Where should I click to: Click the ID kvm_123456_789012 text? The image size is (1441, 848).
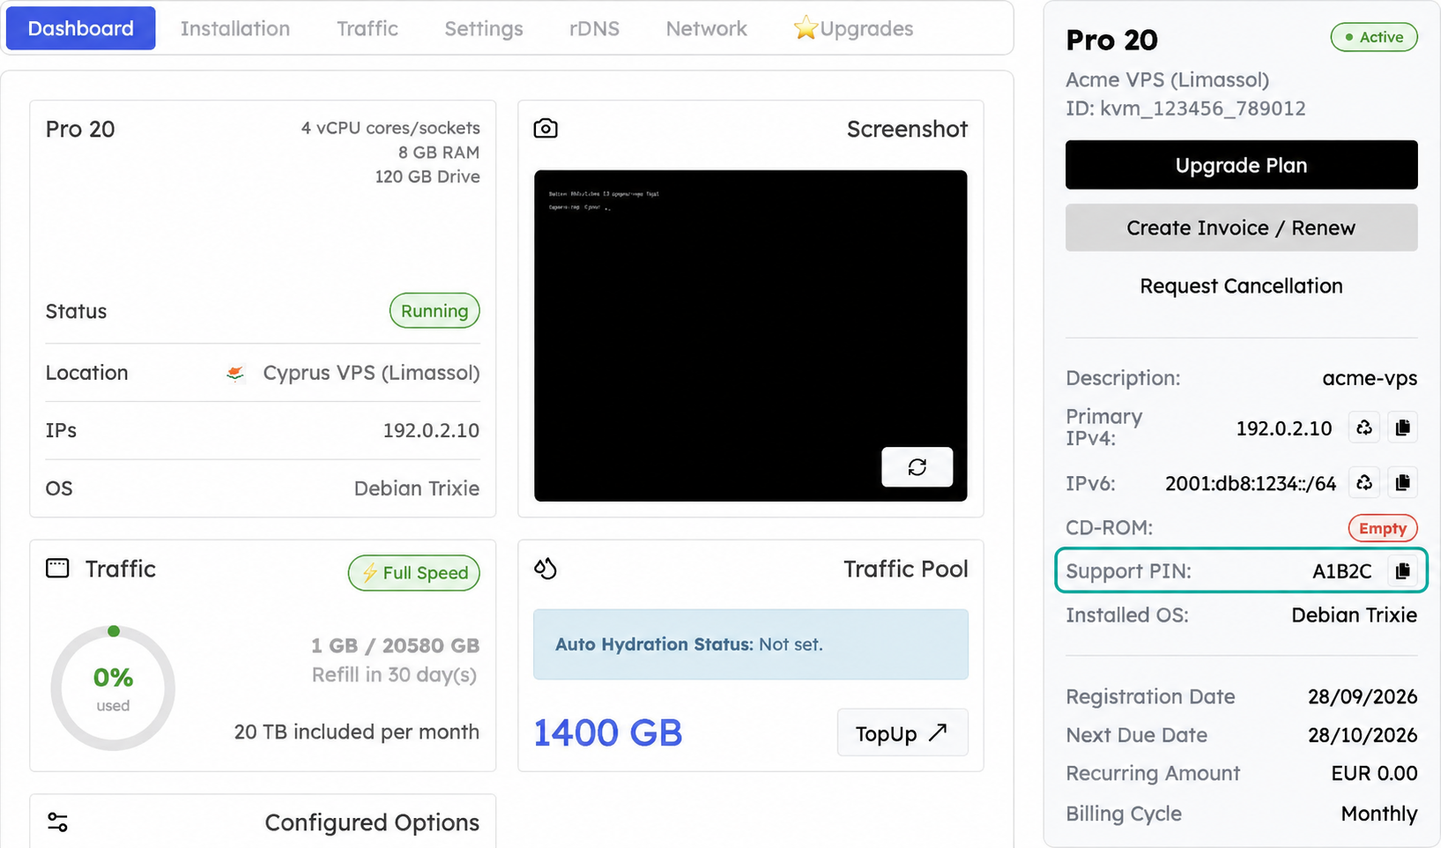(x=1185, y=108)
